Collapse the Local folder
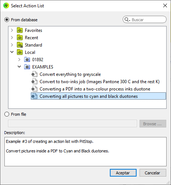The height and width of the screenshot is (185, 171). (12, 52)
